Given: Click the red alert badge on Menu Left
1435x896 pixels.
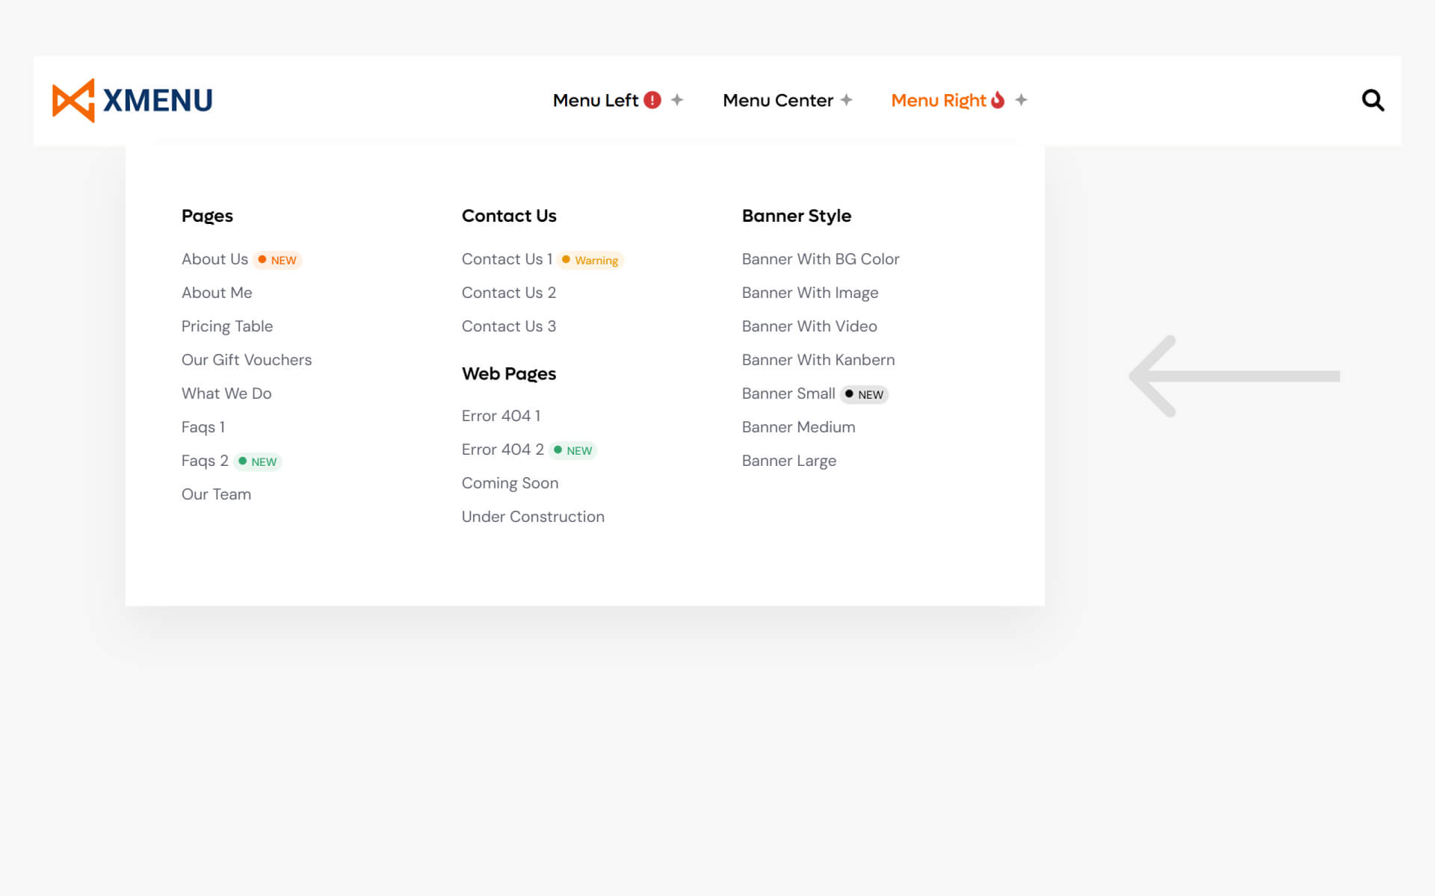Looking at the screenshot, I should [652, 100].
